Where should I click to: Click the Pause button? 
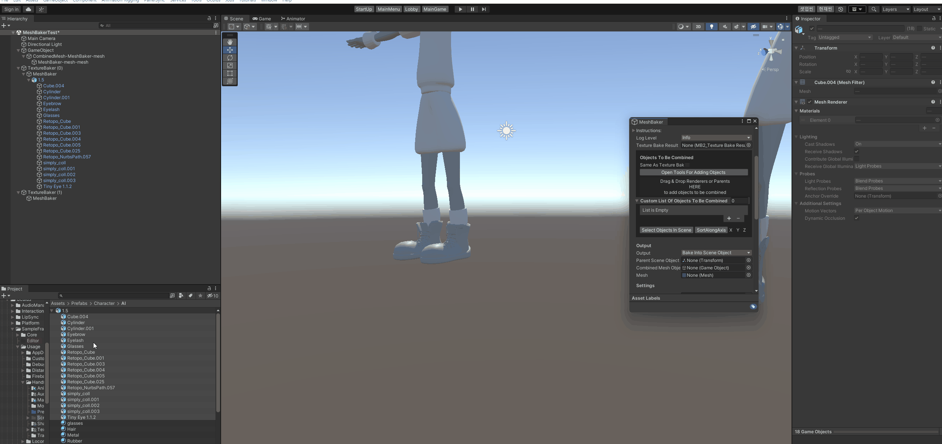tap(472, 9)
